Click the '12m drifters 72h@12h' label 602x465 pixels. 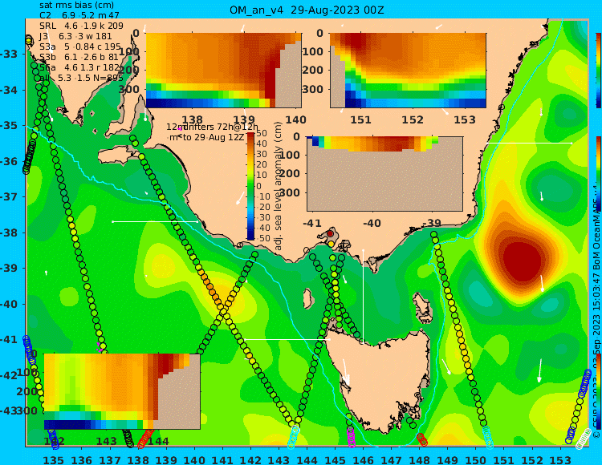click(213, 127)
